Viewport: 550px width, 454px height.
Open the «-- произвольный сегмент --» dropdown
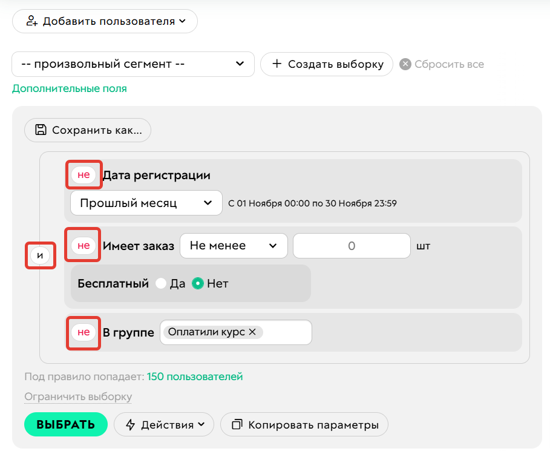tap(133, 64)
